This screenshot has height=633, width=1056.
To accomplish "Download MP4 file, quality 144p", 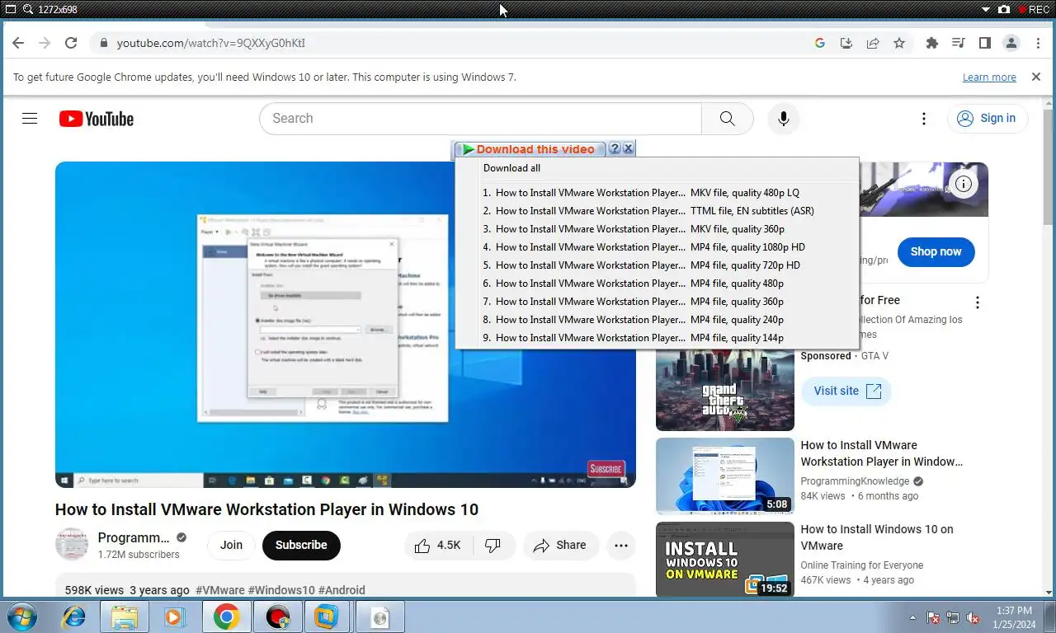I will tap(656, 338).
